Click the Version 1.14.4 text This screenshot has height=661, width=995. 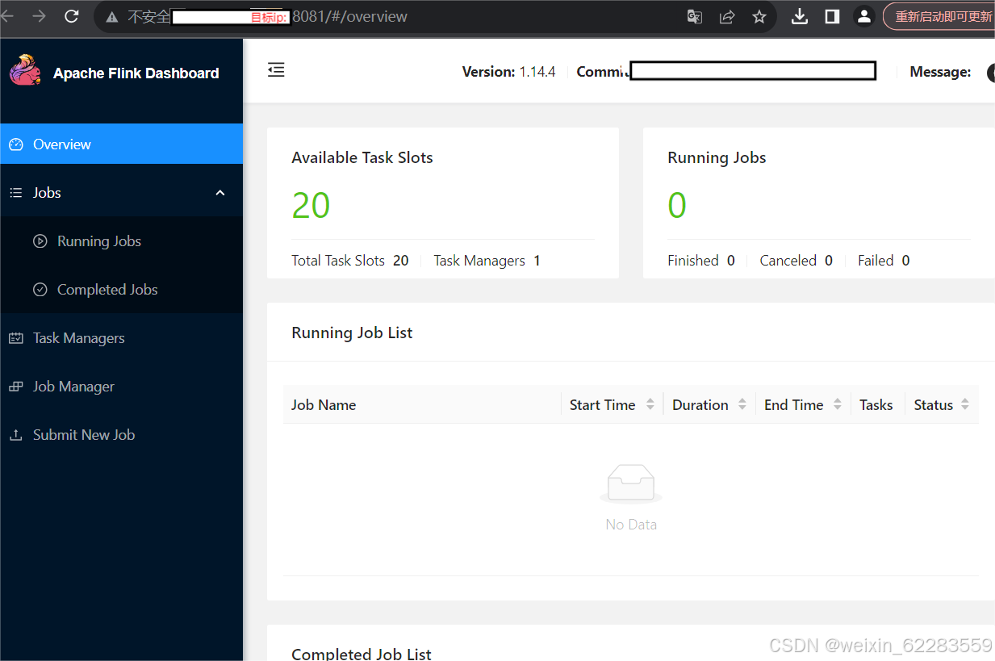coord(508,72)
